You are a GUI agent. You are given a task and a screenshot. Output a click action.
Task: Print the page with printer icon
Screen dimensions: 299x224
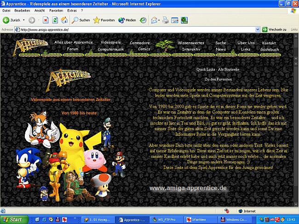tap(166, 20)
